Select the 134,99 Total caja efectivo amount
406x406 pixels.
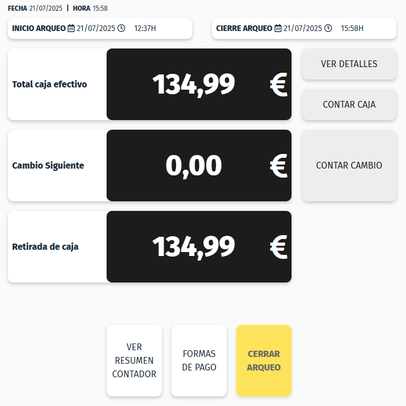click(193, 85)
